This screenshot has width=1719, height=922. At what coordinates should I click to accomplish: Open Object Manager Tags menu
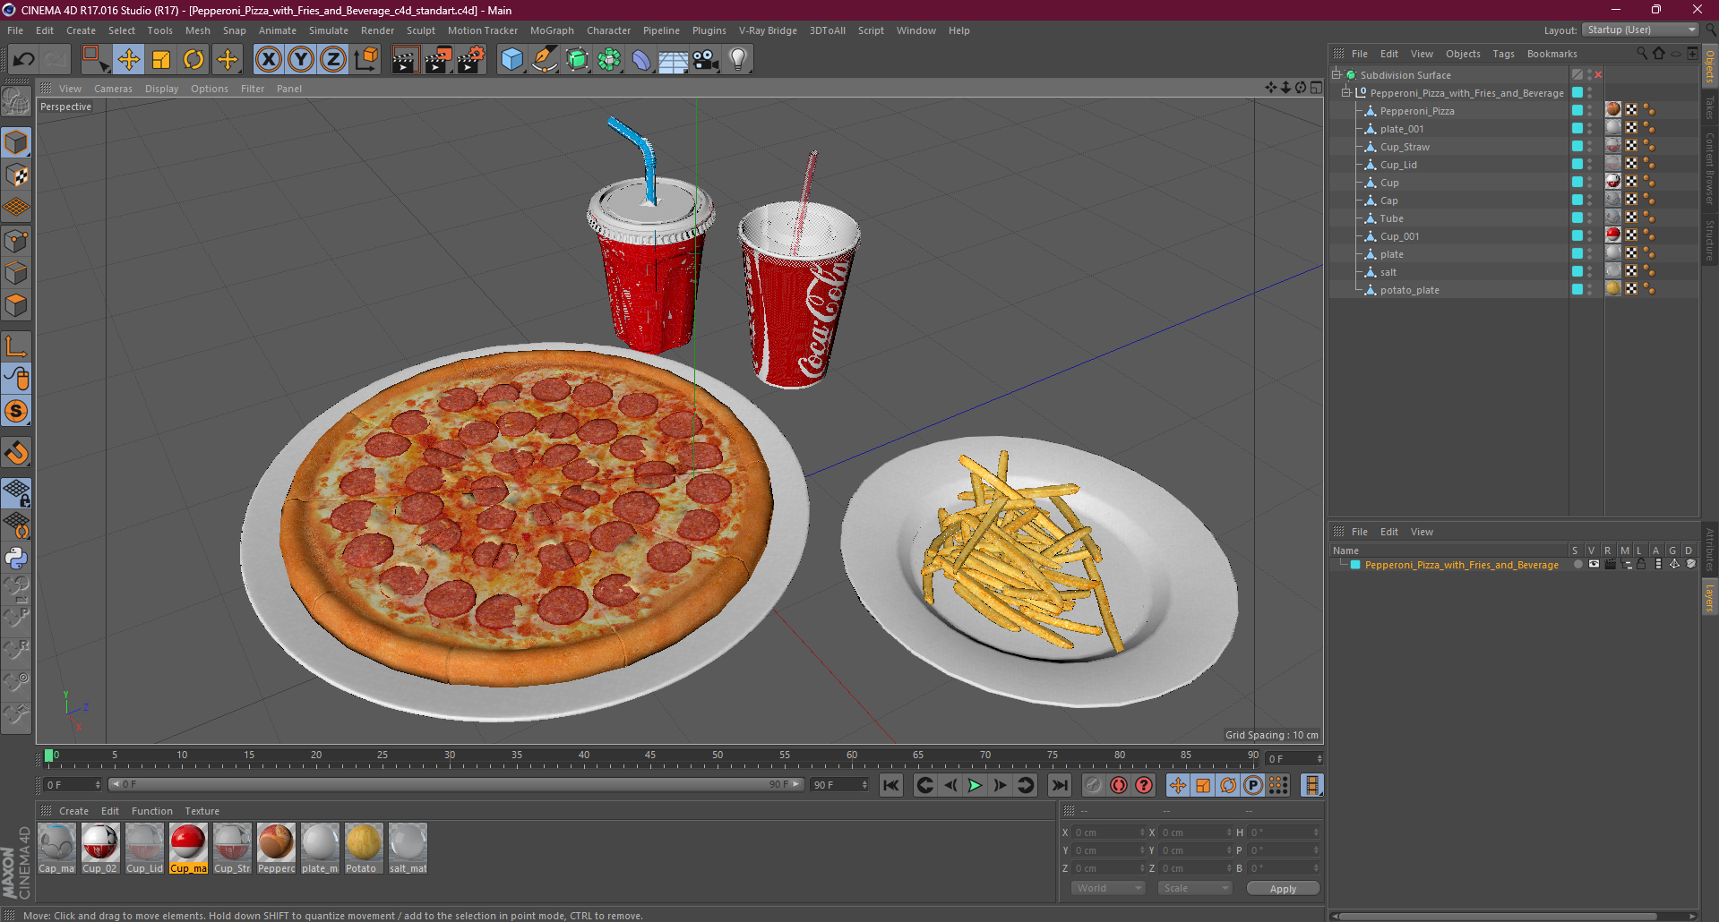pos(1503,54)
